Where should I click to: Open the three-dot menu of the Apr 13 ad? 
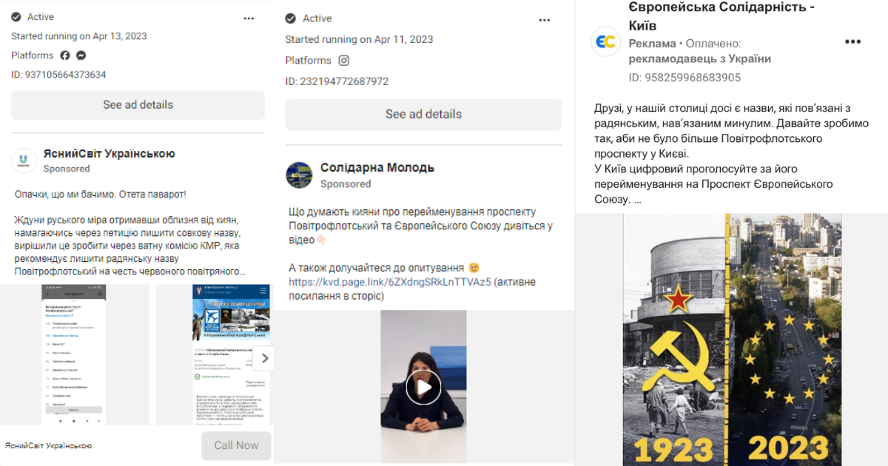click(x=249, y=17)
